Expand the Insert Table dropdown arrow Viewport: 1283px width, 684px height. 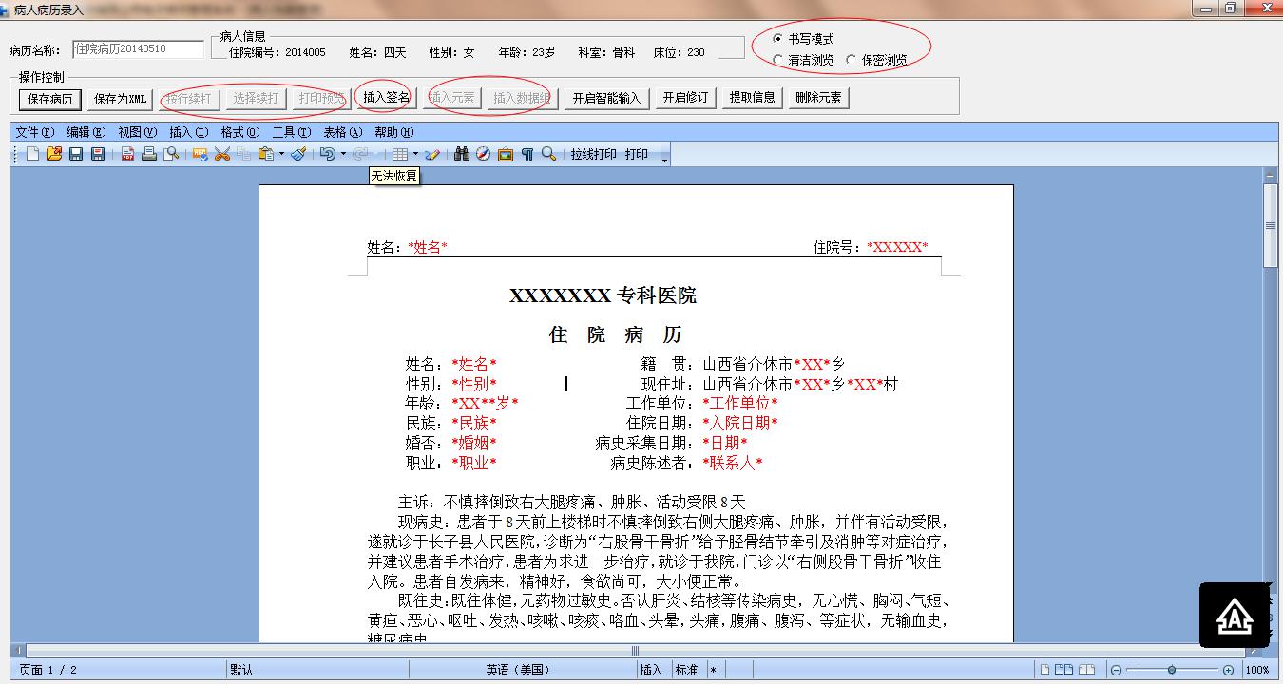(x=415, y=154)
